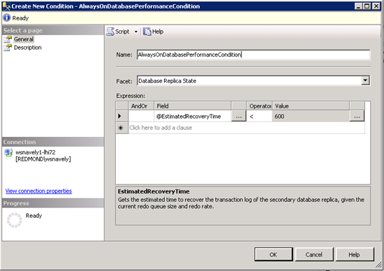Close the Create New Condition dialog

[376, 6]
